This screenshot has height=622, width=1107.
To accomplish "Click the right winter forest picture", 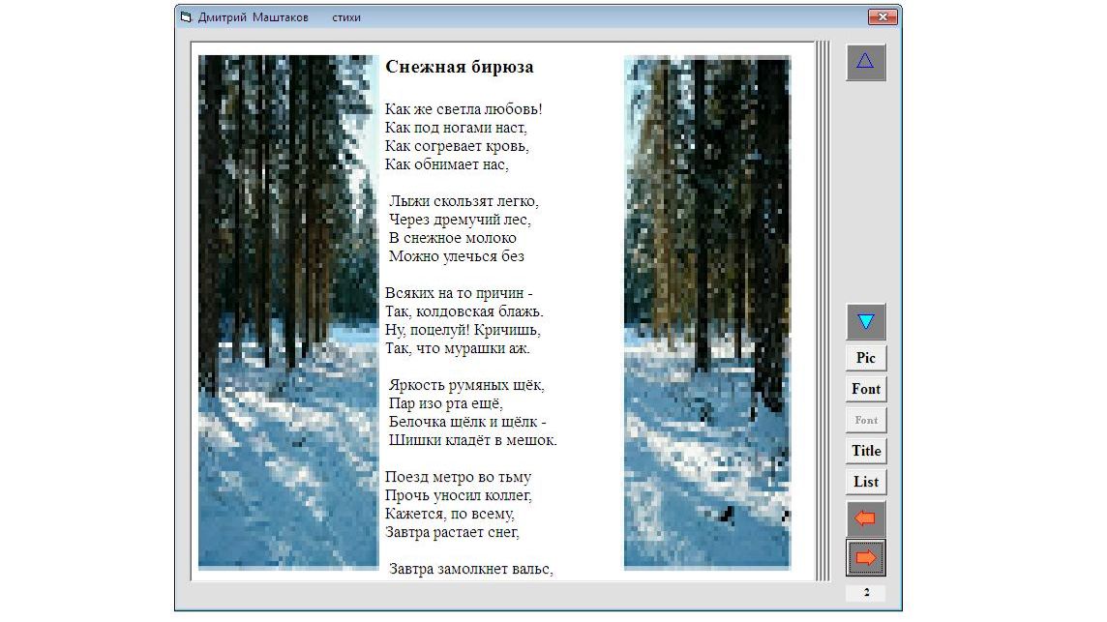I will (706, 312).
